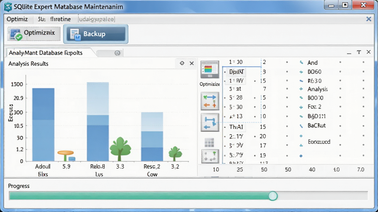378x212 pixels.
Task: Click the large green tree icon in chart
Action: click(x=120, y=149)
